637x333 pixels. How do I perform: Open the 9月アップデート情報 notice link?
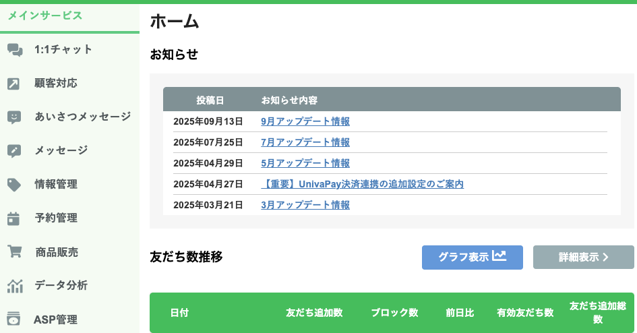pos(305,122)
